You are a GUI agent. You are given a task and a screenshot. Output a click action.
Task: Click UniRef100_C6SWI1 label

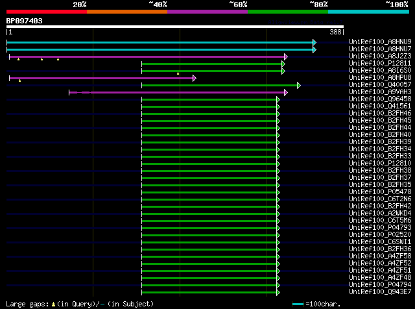[x=380, y=242]
